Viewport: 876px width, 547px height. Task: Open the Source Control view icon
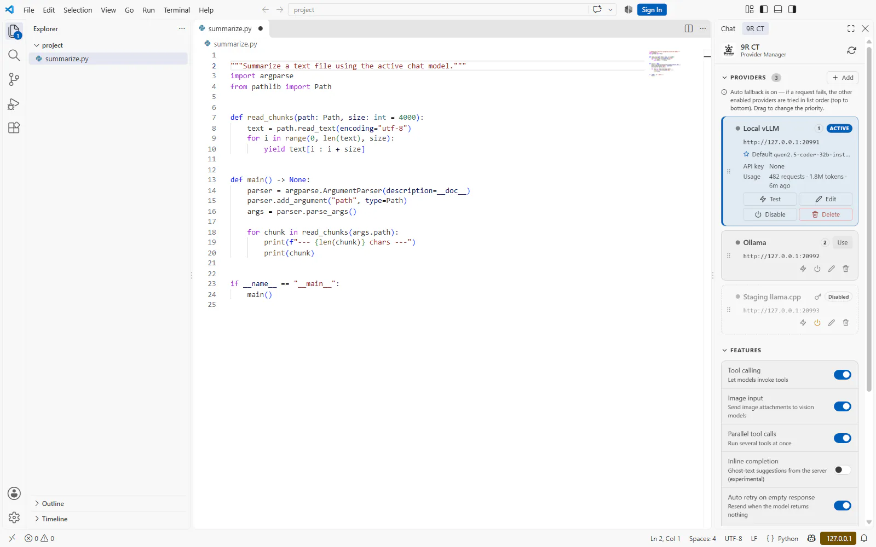[x=14, y=79]
